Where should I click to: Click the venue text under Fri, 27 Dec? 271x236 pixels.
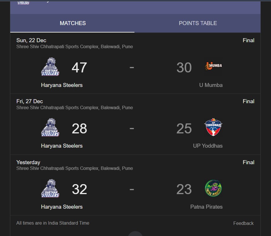[x=75, y=107]
